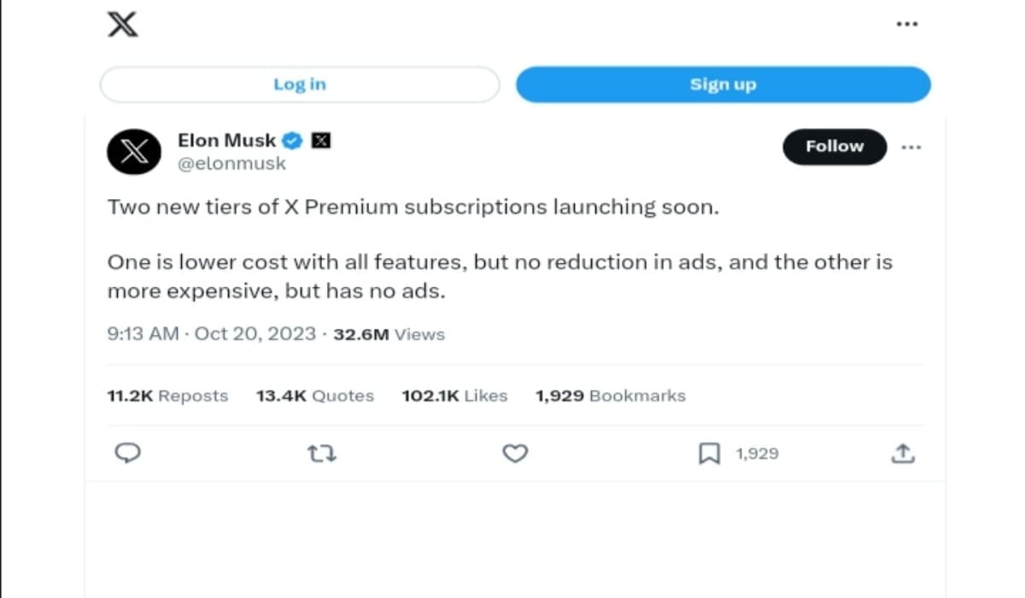Show the 102.1K Likes list
This screenshot has width=1025, height=598.
[x=454, y=396]
